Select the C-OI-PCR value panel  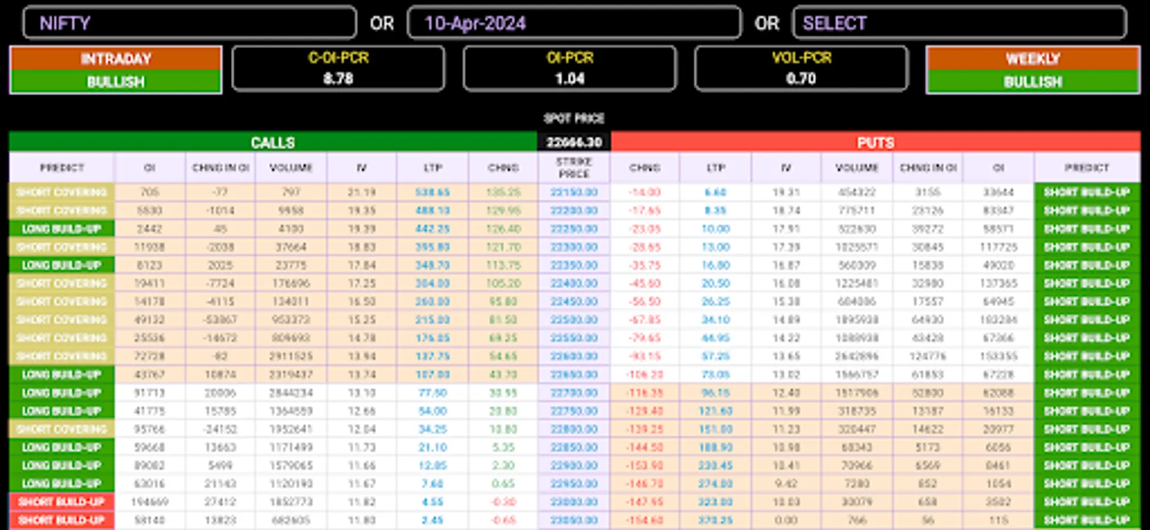click(x=339, y=68)
